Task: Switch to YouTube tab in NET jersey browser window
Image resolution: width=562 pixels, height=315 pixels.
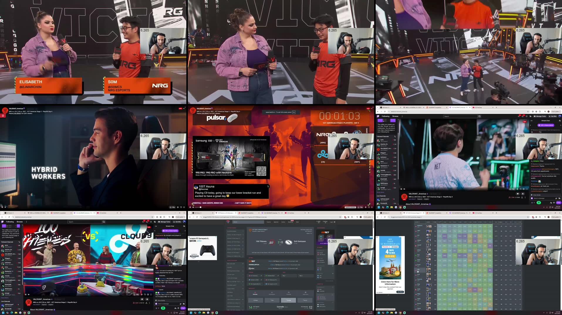Action: coord(483,107)
